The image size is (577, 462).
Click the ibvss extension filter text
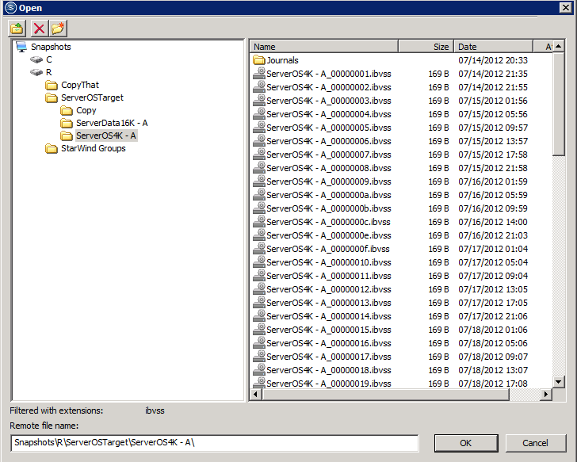[x=155, y=410]
